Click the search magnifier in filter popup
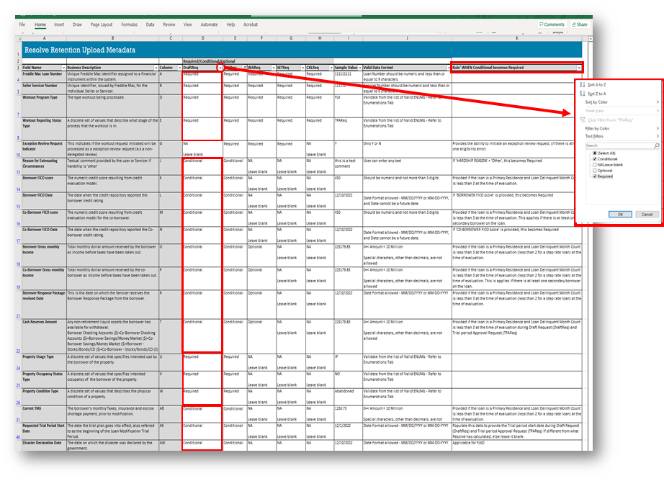Screen dimensions: 664x481 coord(656,145)
